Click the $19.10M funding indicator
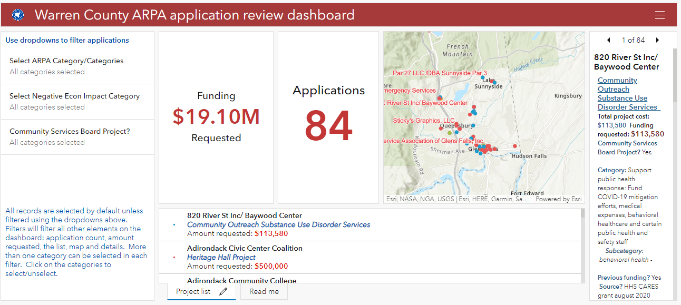This screenshot has width=681, height=305. 216,117
